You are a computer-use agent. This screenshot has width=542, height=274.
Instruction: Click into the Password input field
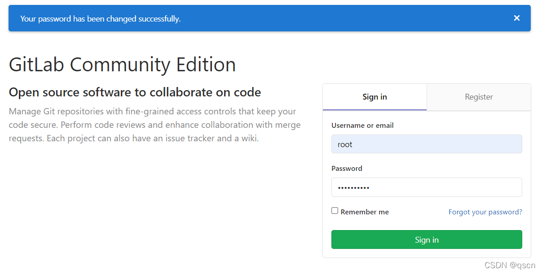click(x=427, y=187)
